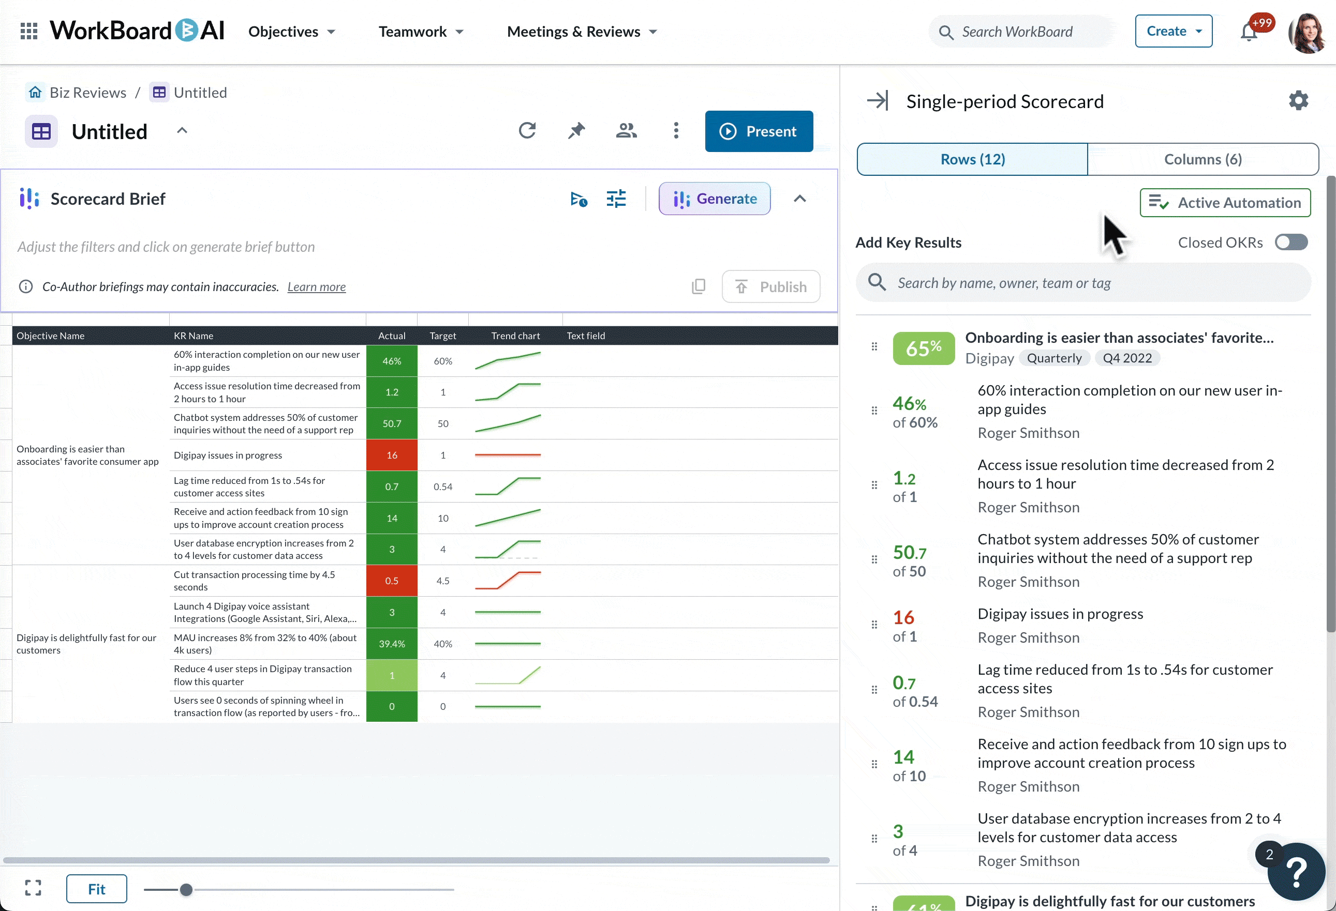This screenshot has width=1336, height=911.
Task: Open the three-dot more options menu
Action: pos(676,131)
